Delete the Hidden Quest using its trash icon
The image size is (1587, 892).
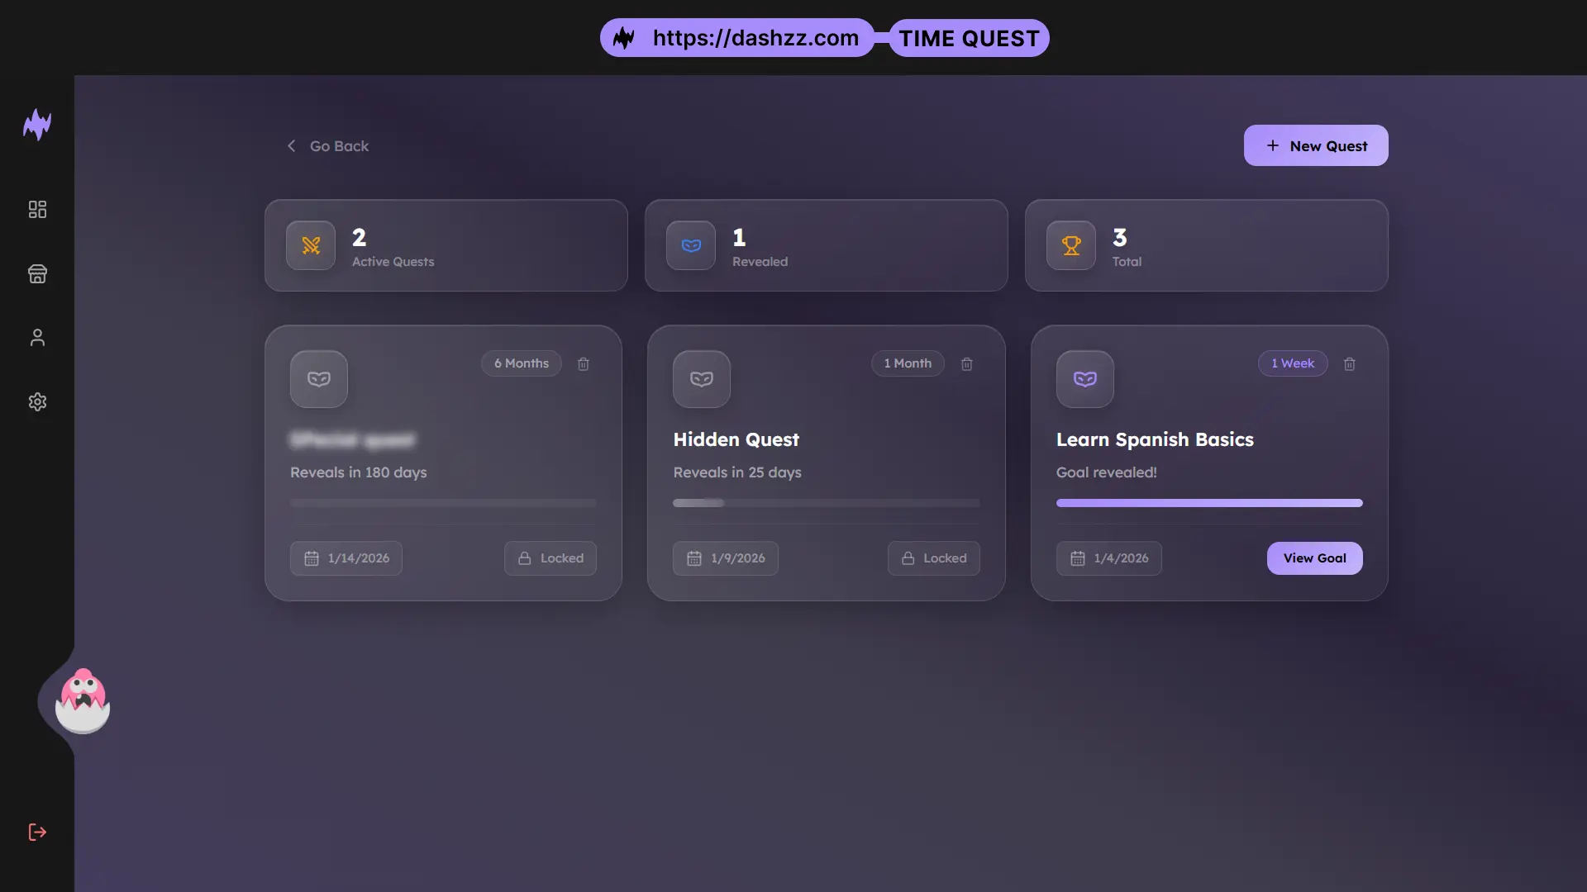(966, 363)
